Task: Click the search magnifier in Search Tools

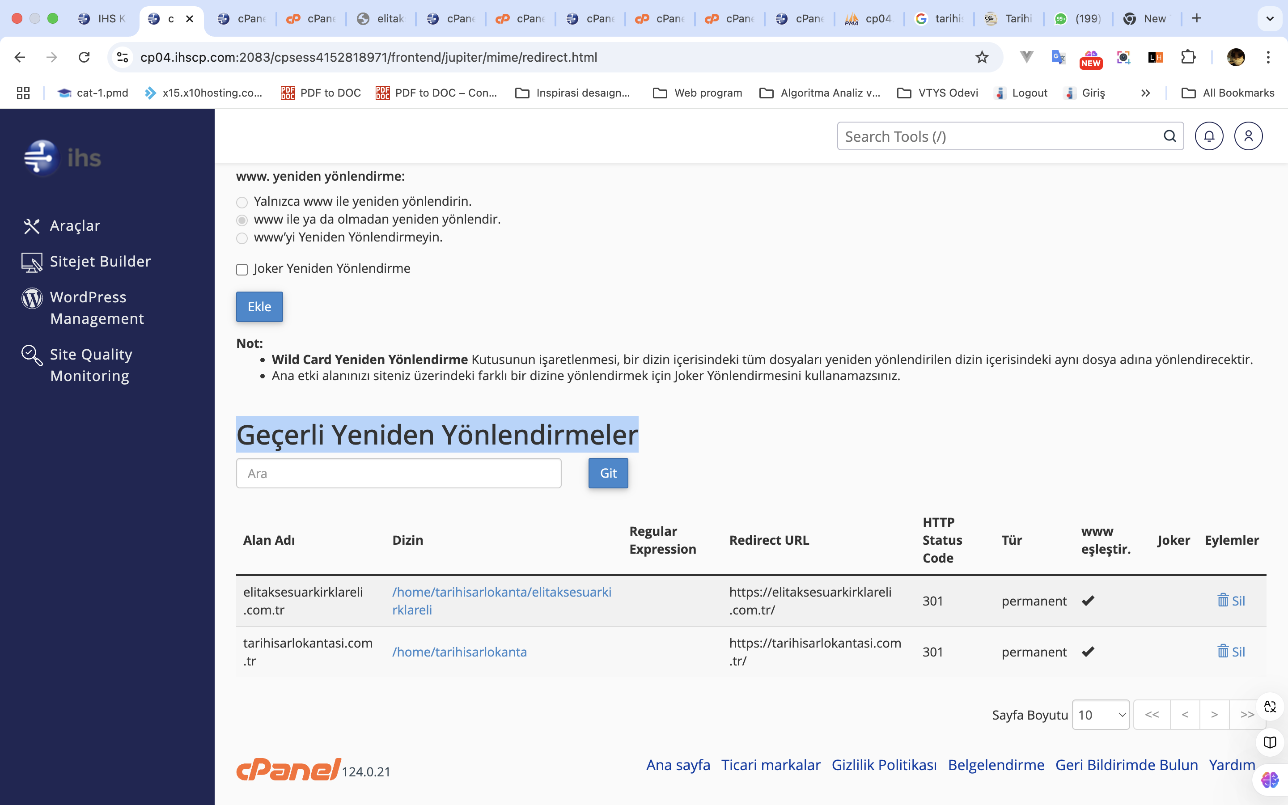Action: click(x=1170, y=136)
